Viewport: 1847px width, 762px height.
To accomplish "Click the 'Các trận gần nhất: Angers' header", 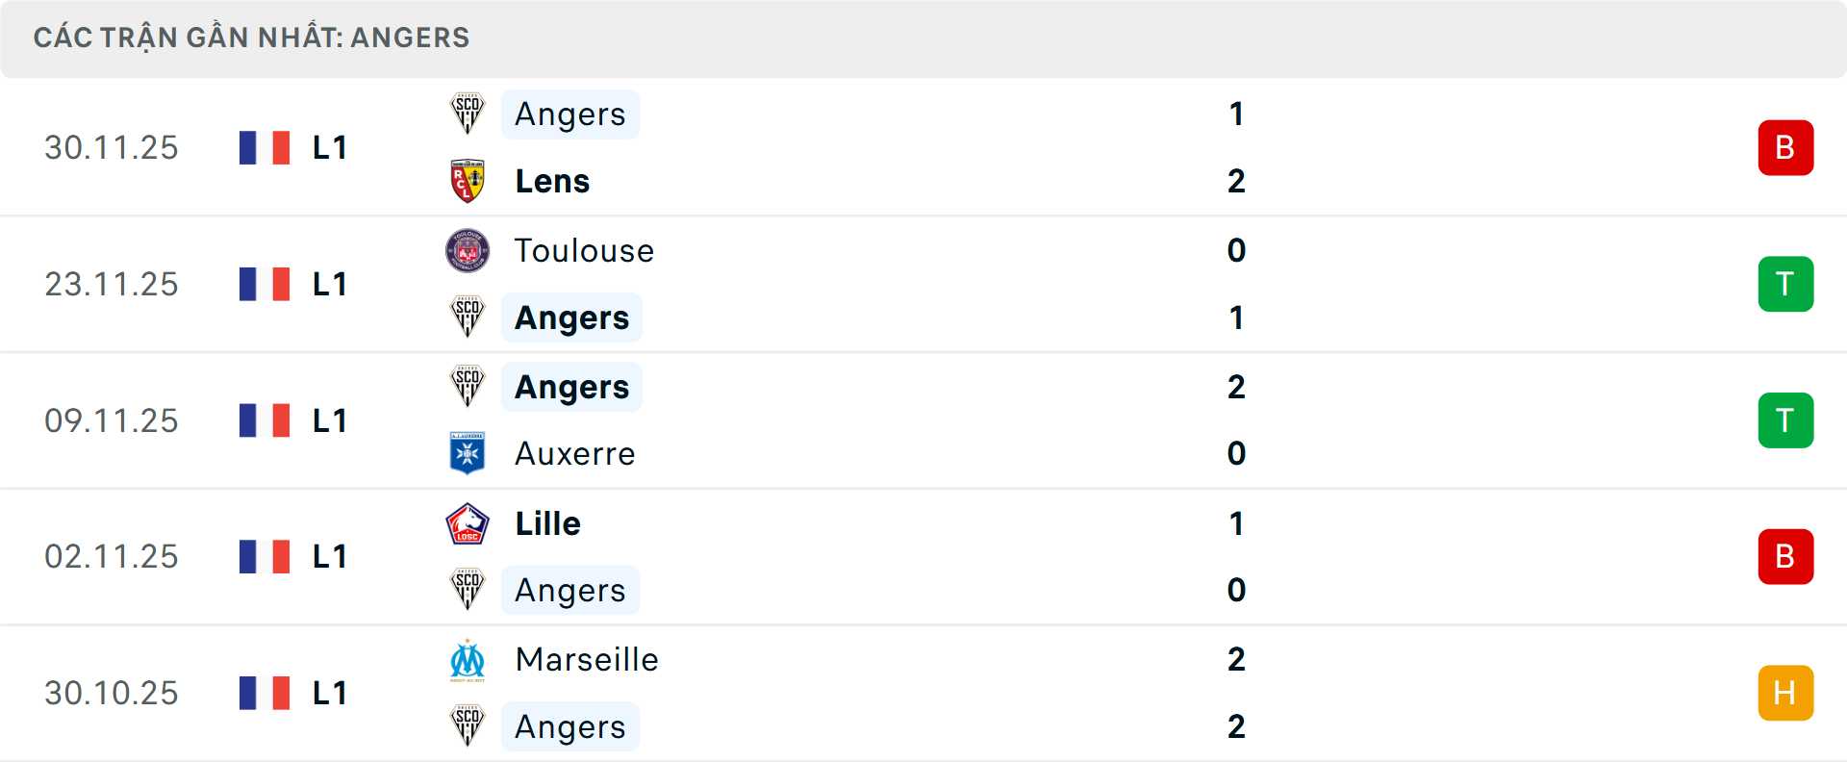I will (251, 38).
